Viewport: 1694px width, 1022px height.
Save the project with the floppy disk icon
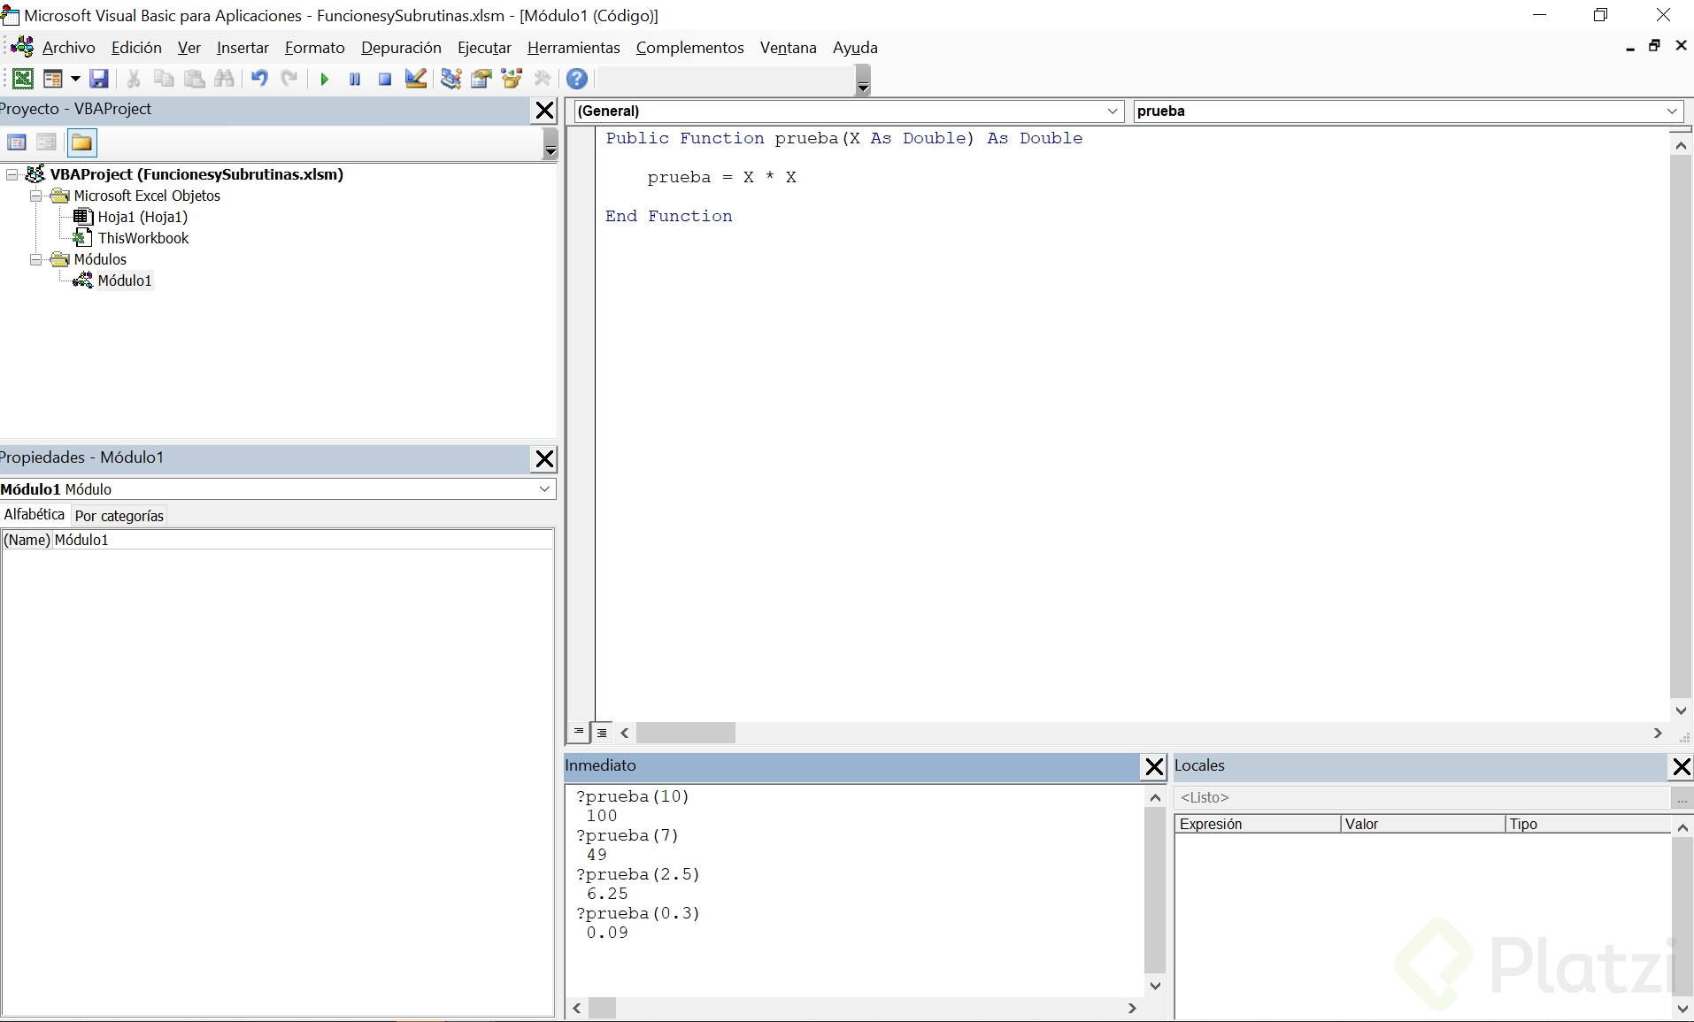point(99,79)
